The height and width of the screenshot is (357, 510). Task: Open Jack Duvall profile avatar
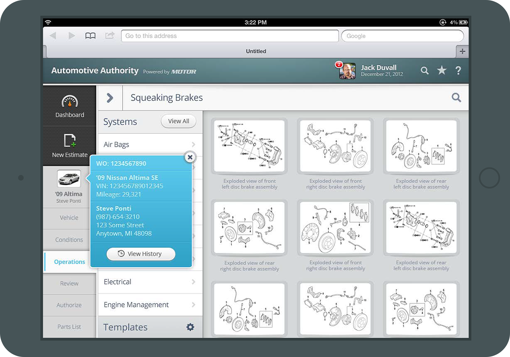[347, 71]
